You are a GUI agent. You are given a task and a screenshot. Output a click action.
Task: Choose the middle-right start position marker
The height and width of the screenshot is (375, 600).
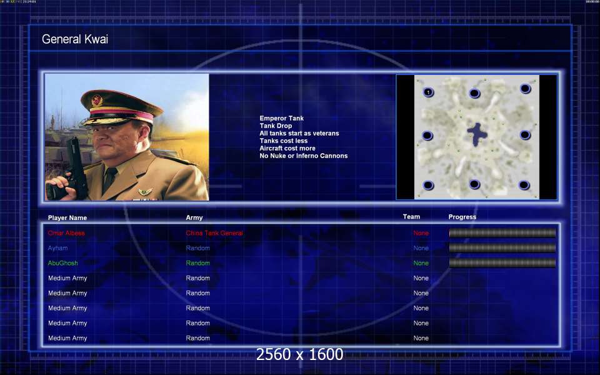526,135
